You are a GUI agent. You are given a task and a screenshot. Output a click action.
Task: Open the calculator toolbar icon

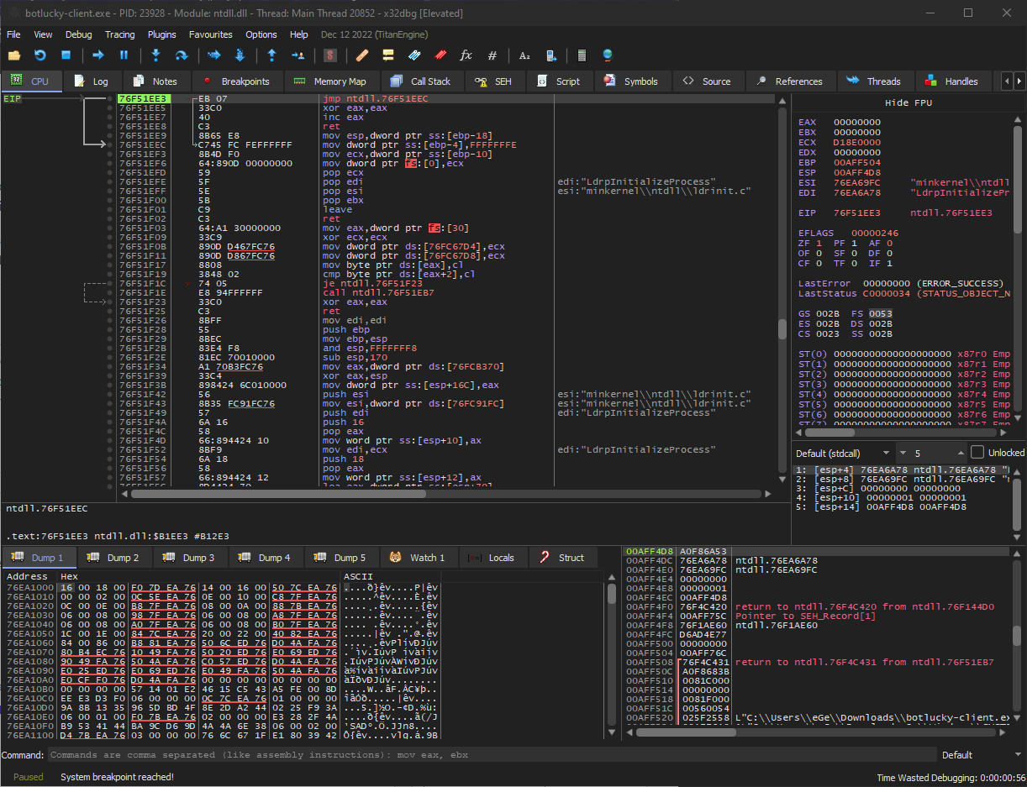(581, 55)
